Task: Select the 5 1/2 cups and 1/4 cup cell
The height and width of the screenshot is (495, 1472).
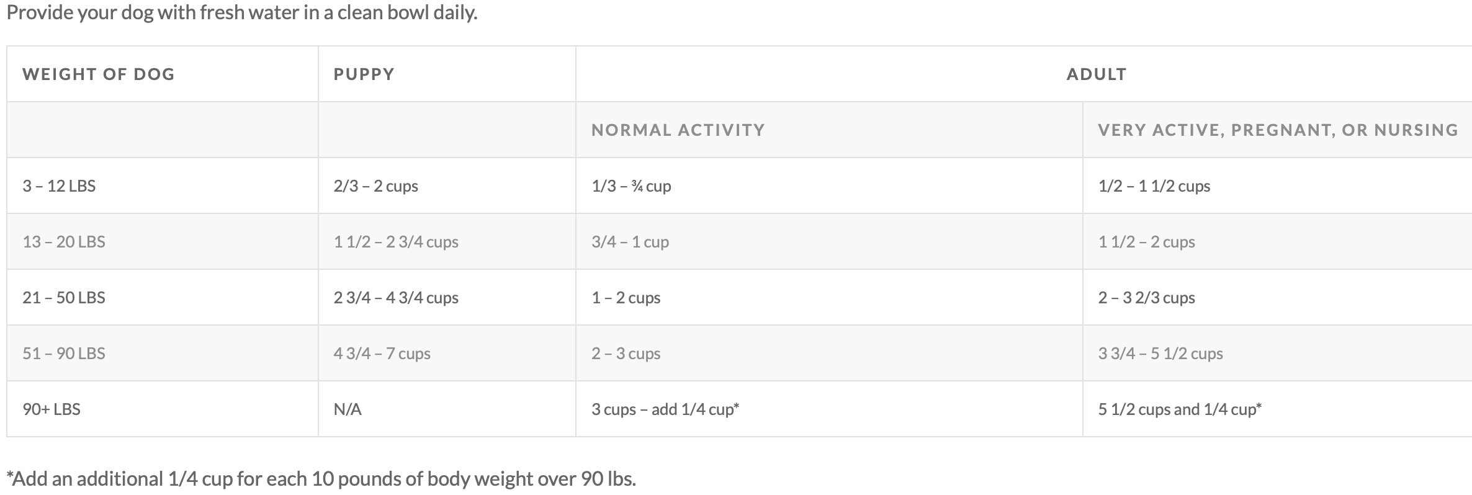Action: (x=1180, y=409)
